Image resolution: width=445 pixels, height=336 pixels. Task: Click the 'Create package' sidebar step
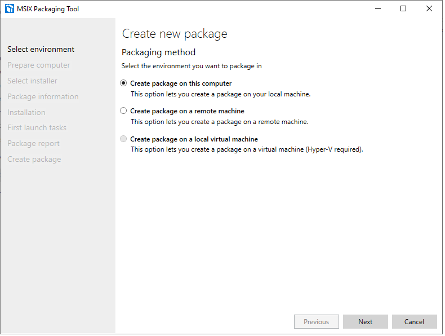(34, 160)
